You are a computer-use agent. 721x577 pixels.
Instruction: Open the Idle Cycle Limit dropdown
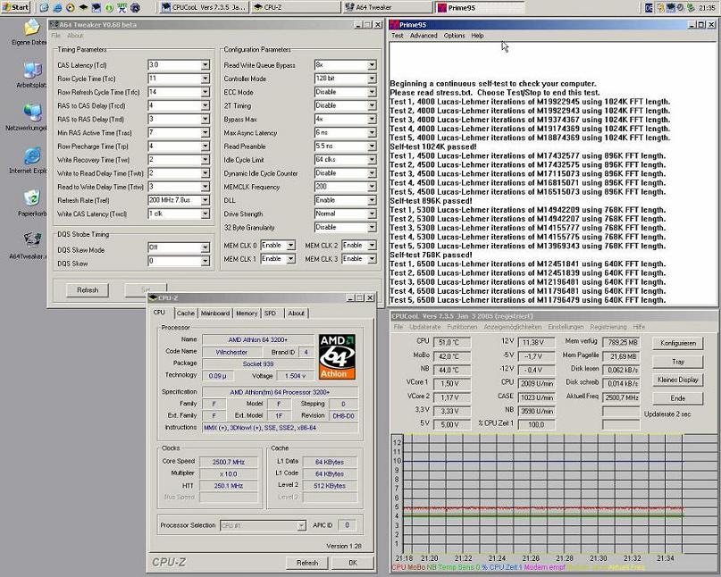tap(372, 160)
